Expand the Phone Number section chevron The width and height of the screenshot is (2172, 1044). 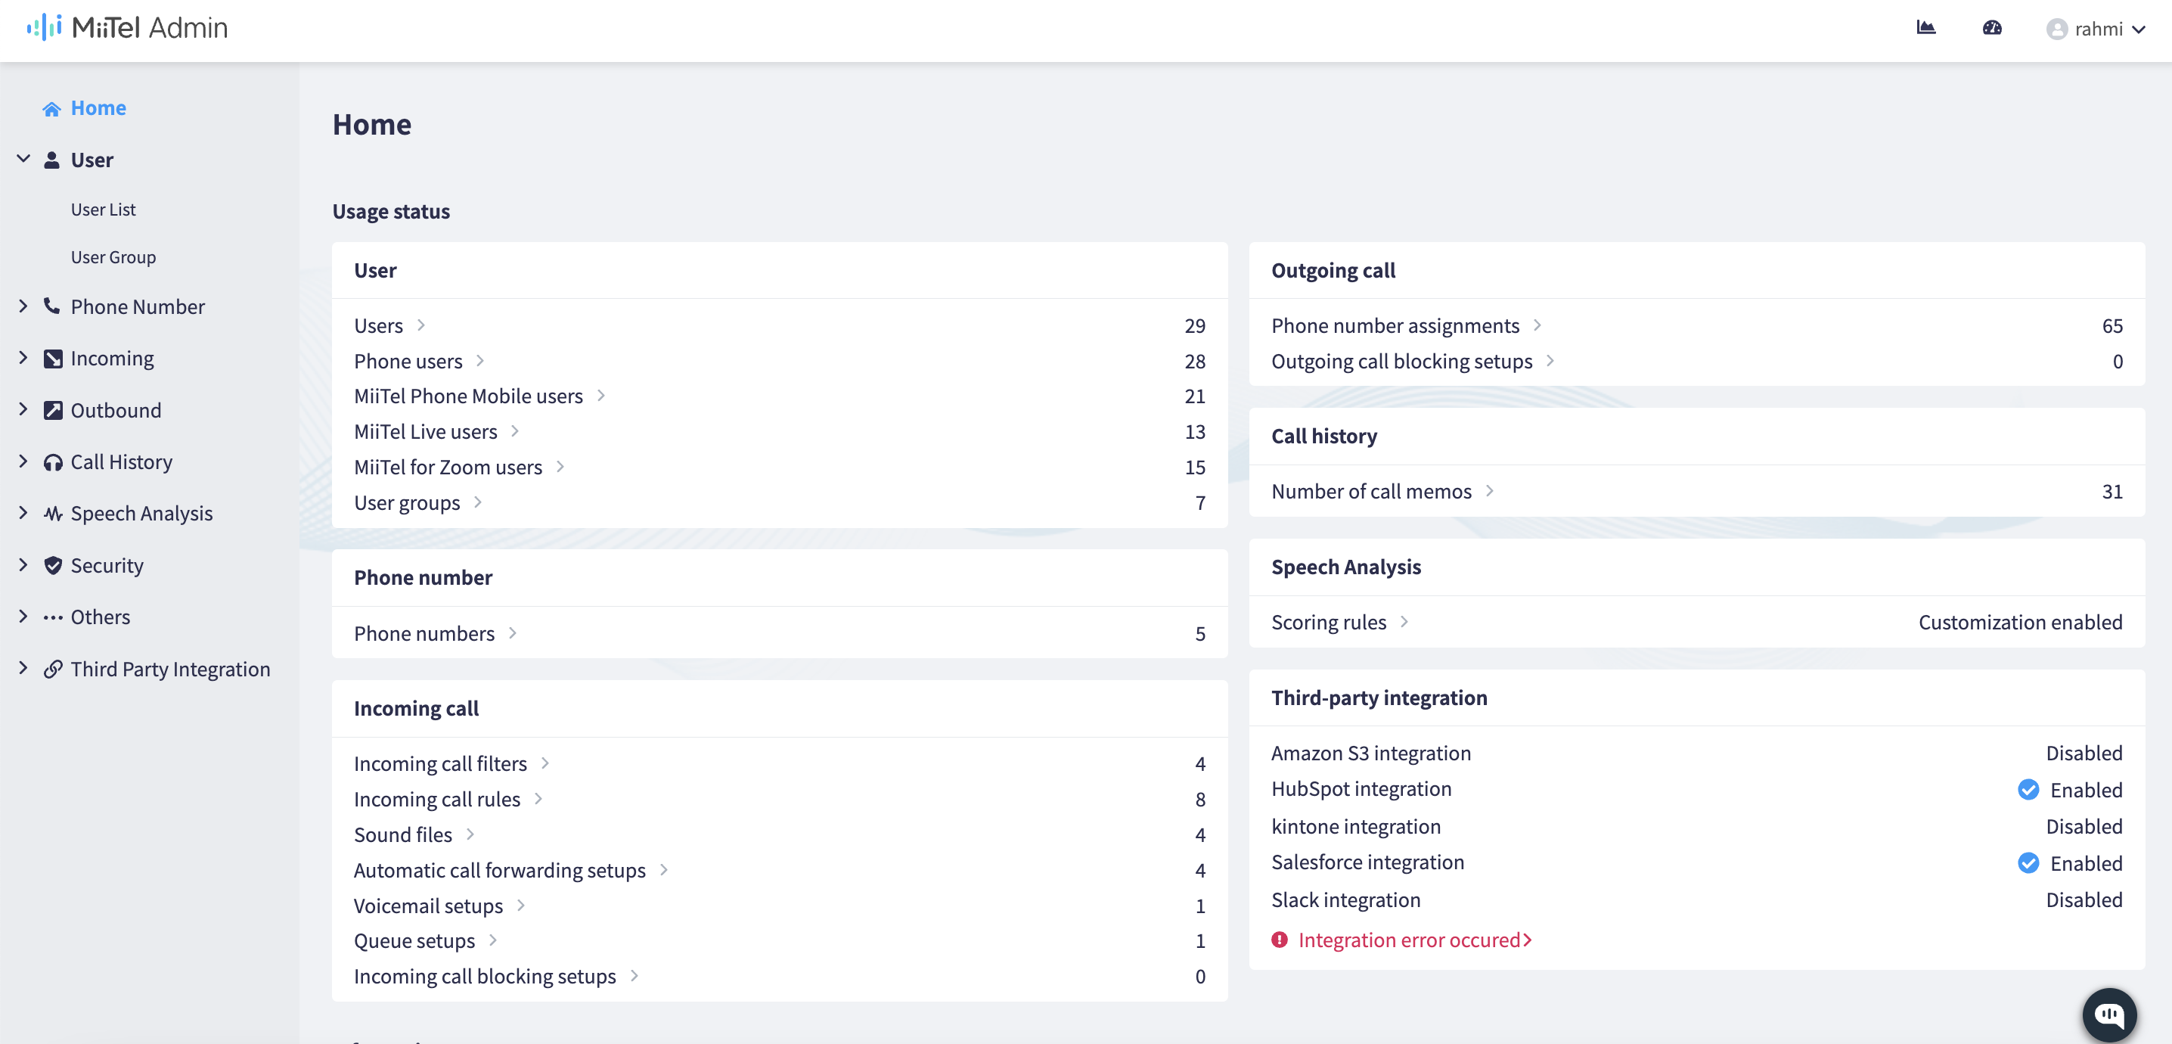coord(23,306)
